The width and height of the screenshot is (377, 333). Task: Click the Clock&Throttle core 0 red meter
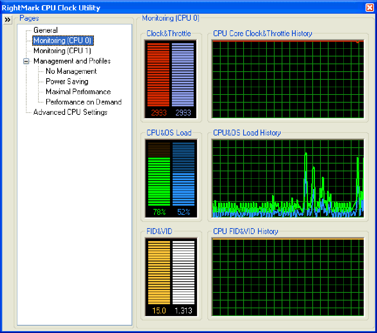[x=158, y=74]
